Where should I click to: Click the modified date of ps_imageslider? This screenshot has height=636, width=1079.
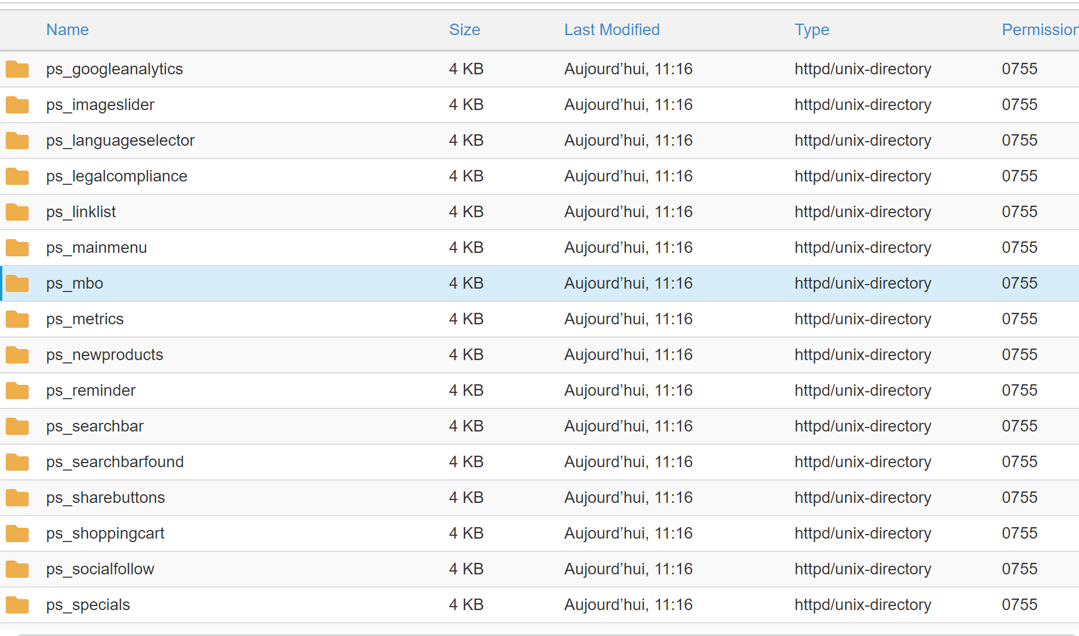(x=629, y=105)
